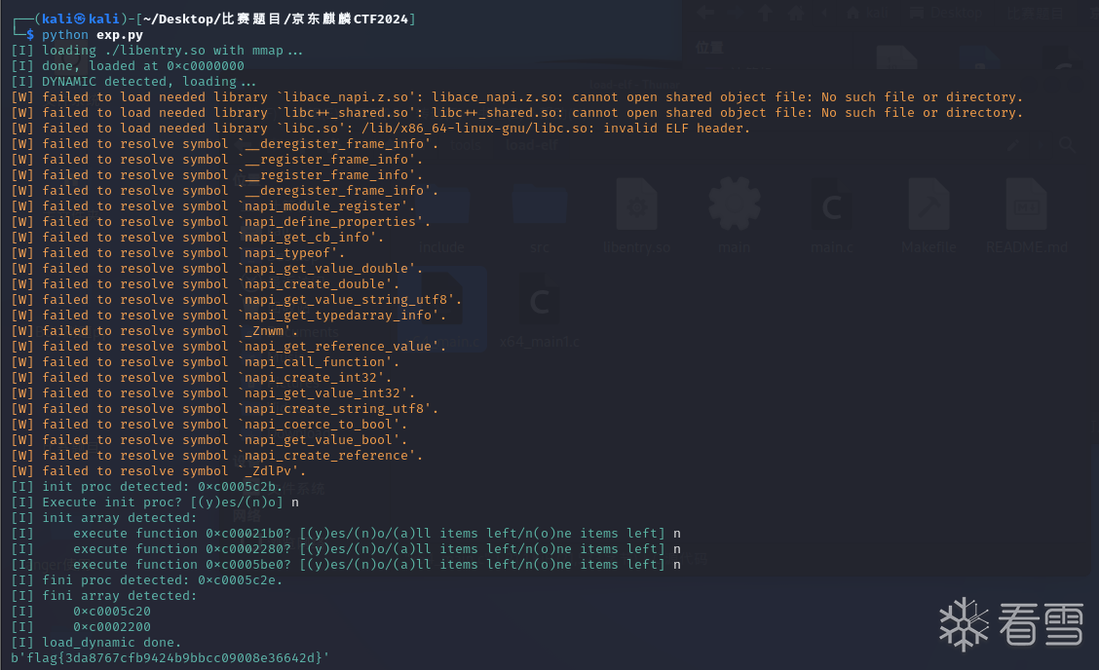Click the napi_get_value_bool warning line

coord(208,439)
